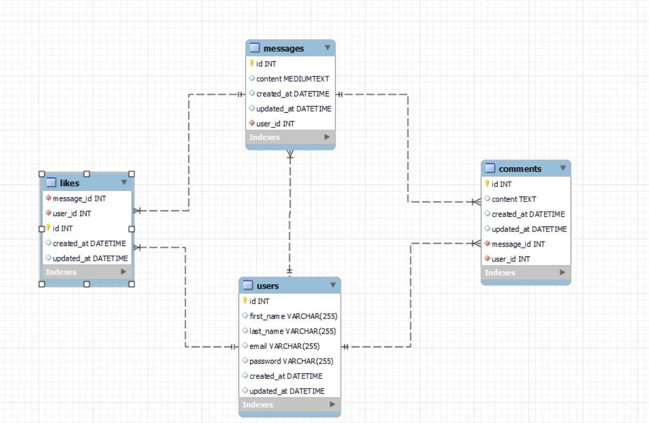Click the red diamond on message_id in likes
Screen dimensions: 649x423
47,198
